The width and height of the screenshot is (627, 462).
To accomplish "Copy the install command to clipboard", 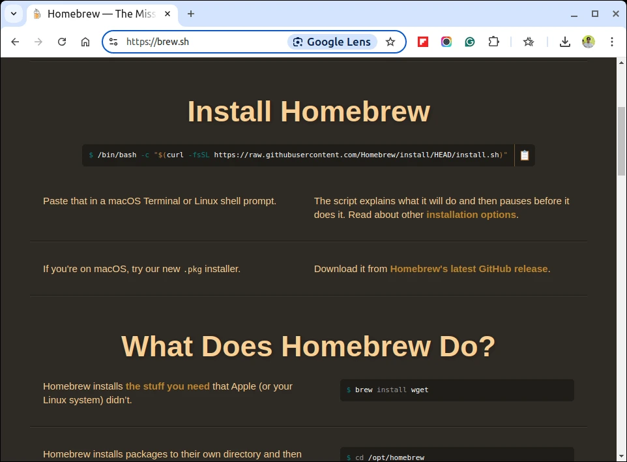I will click(x=525, y=155).
